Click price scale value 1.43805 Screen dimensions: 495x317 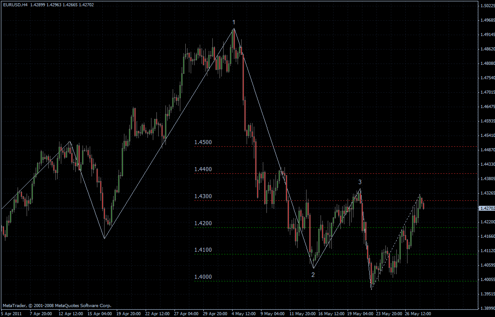pos(488,179)
